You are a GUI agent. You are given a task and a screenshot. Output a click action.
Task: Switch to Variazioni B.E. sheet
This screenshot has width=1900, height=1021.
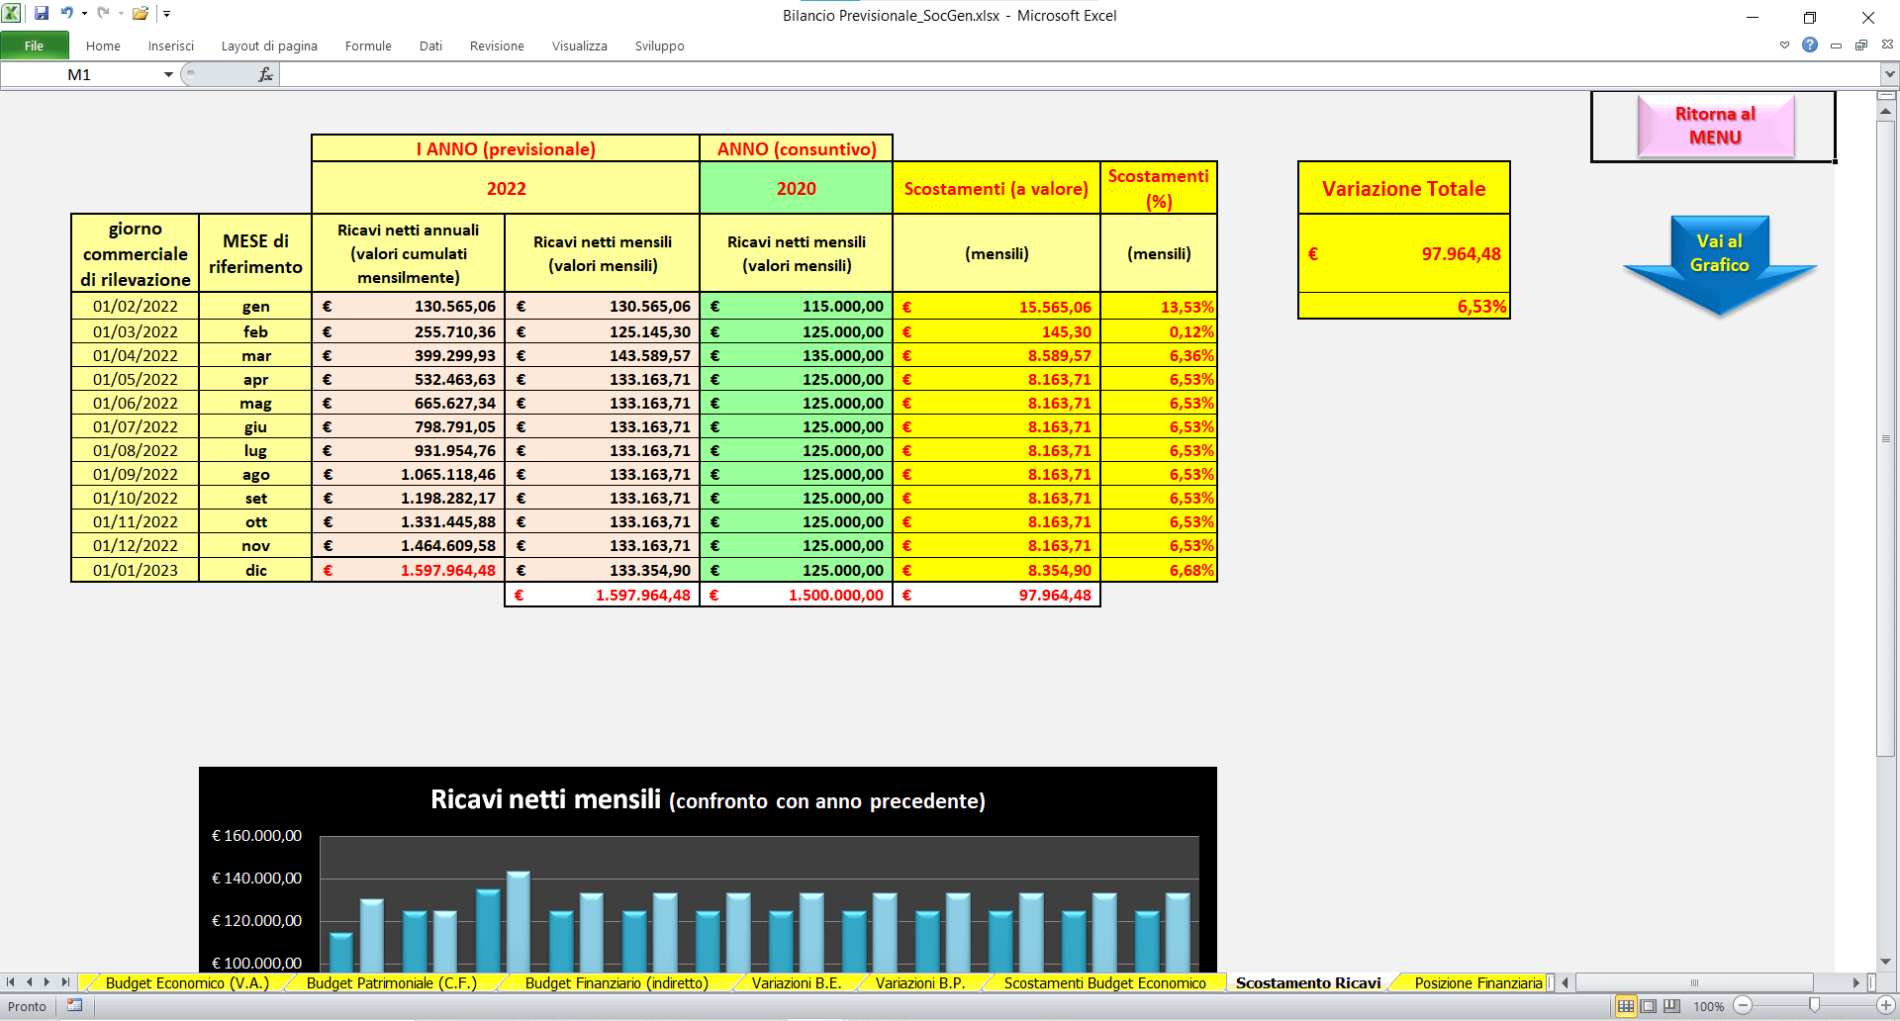(x=797, y=982)
